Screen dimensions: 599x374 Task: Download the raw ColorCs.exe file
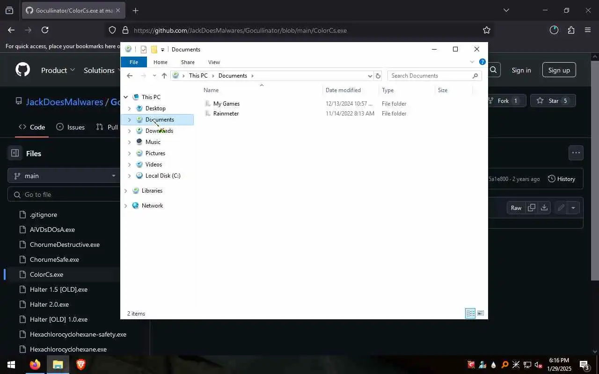pos(544,208)
